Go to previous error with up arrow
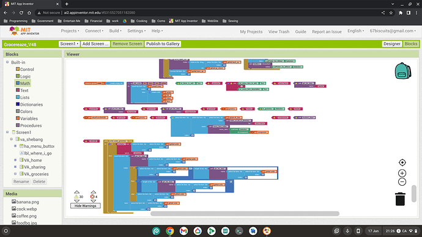 tap(93, 192)
